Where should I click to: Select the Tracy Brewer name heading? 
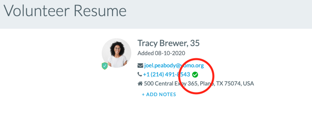(163, 43)
